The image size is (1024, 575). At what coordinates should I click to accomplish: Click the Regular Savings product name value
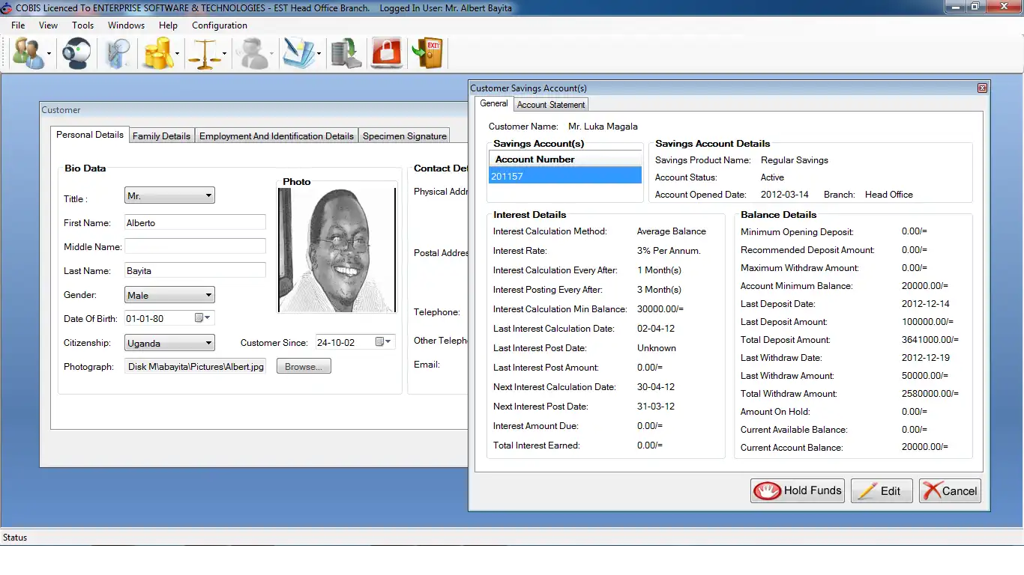(x=795, y=159)
